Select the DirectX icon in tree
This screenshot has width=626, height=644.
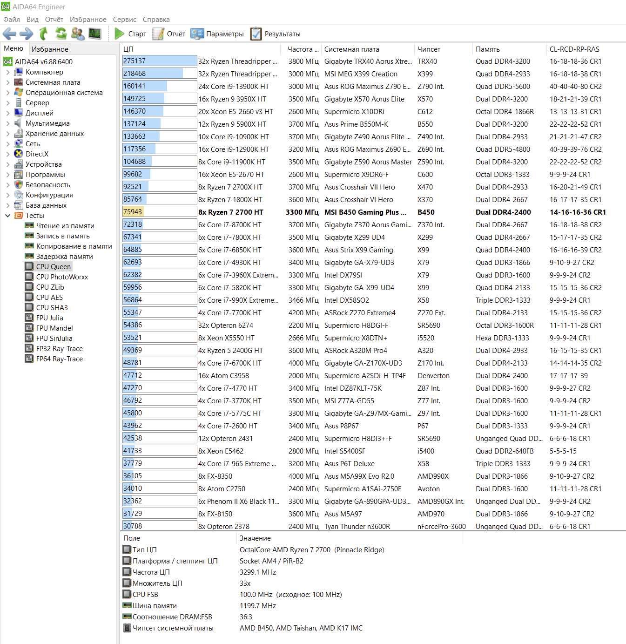pos(19,154)
